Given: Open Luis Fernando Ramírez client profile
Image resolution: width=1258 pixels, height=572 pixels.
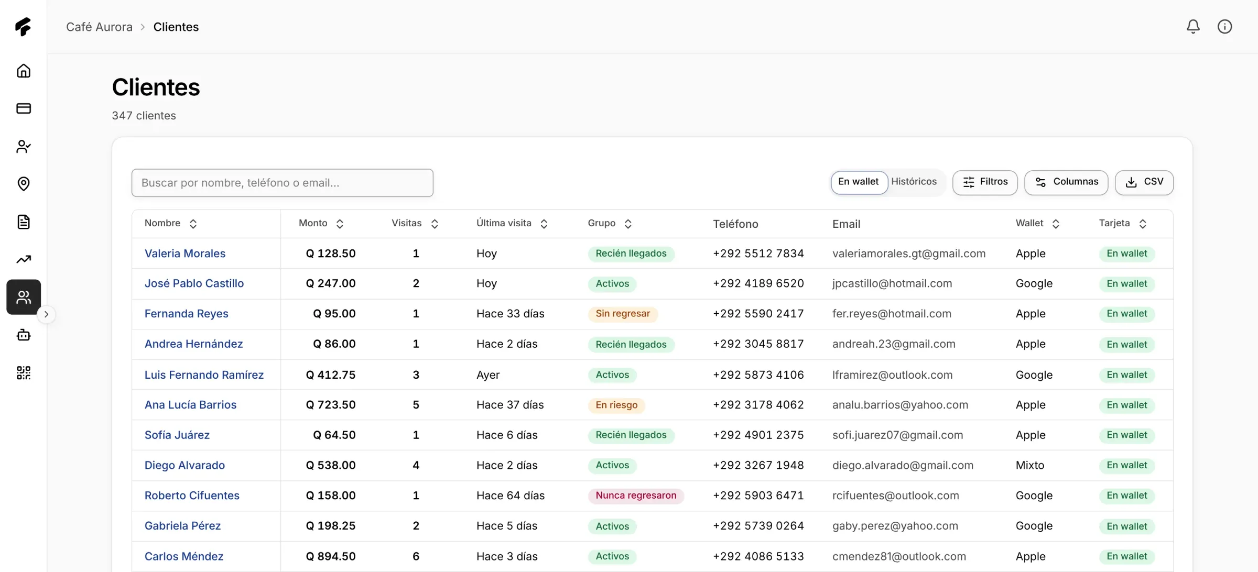Looking at the screenshot, I should (x=204, y=375).
